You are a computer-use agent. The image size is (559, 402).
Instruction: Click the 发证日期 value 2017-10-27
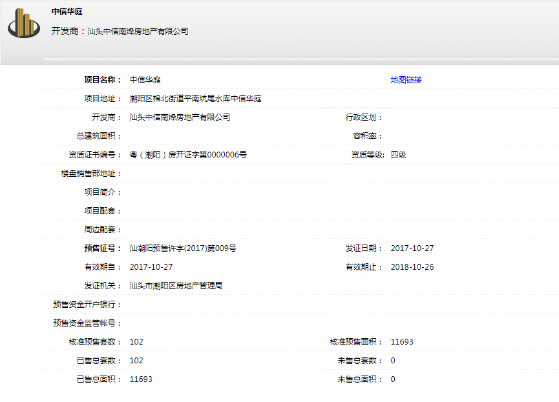pos(412,248)
